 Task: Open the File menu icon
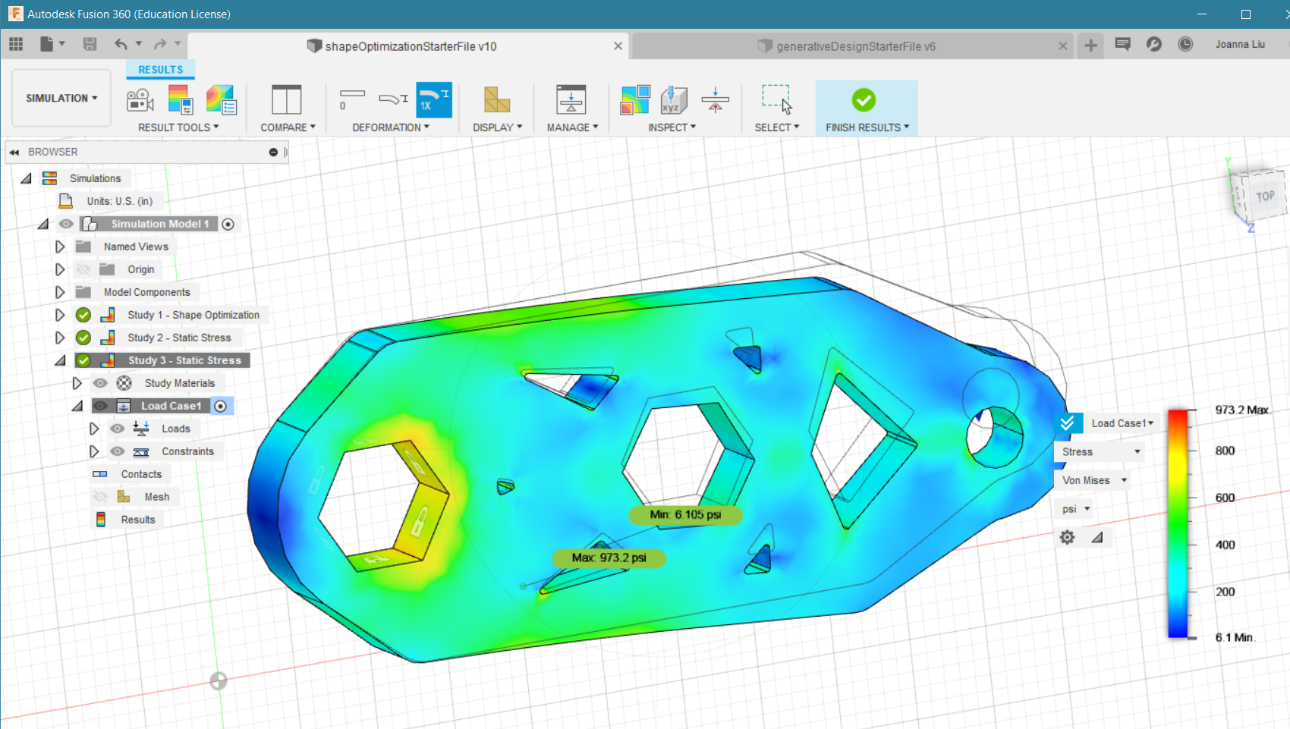pyautogui.click(x=47, y=44)
